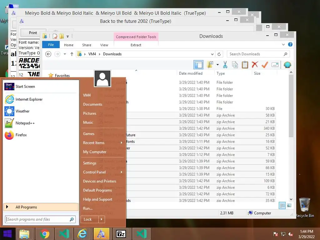
Task: Click Print in the Back to the future window
Action: 33,32
